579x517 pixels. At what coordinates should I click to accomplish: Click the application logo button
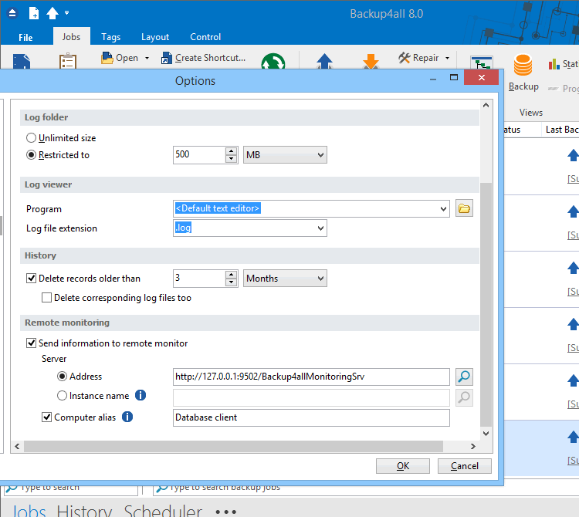12,13
